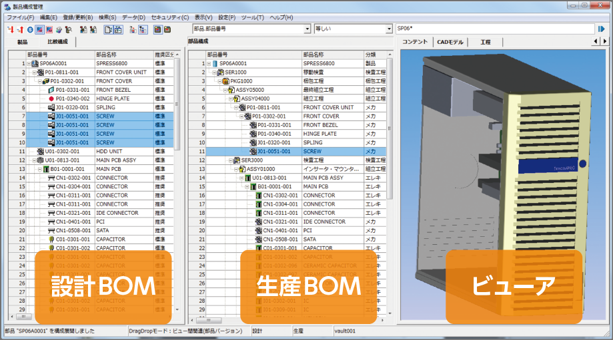Viewport: 613px width, 340px height.
Task: Click the red hinge plate part icon
Action: [x=51, y=98]
